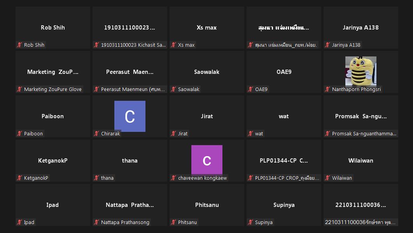Click the muted microphone icon for Jarinya A138
413x233 pixels.
click(x=327, y=45)
